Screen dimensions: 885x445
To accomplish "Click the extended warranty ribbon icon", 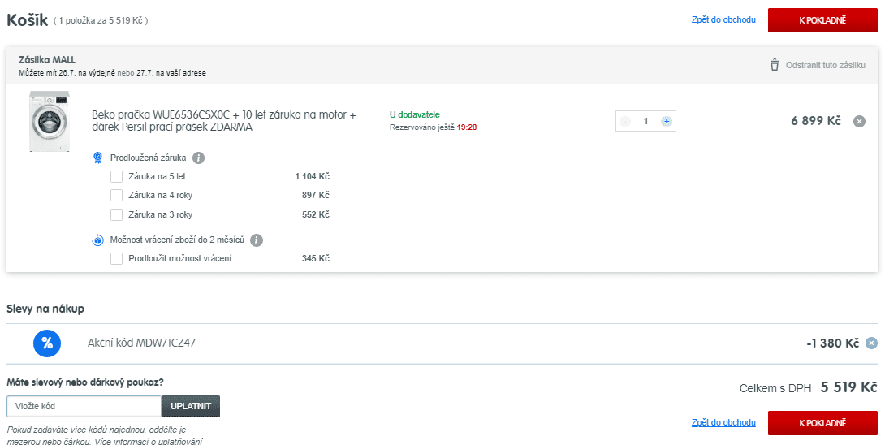I will (98, 158).
